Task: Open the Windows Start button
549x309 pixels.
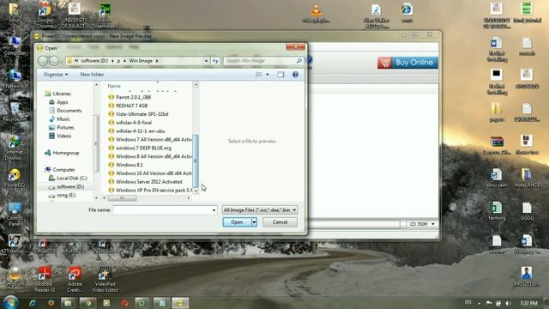Action: click(10, 302)
